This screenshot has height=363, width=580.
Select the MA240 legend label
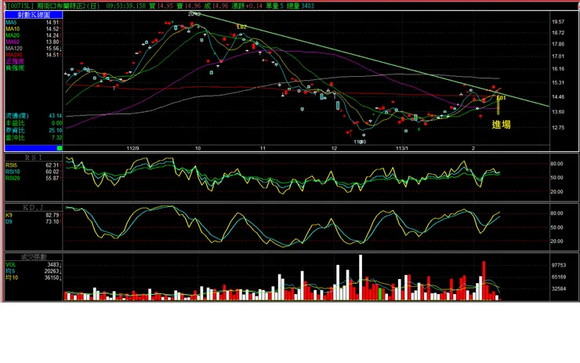(x=14, y=55)
